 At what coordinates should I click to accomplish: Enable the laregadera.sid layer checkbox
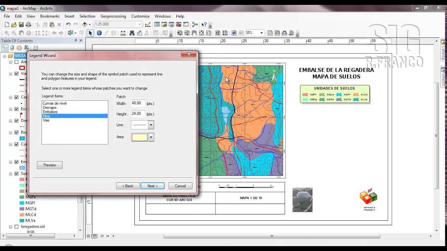point(16,227)
